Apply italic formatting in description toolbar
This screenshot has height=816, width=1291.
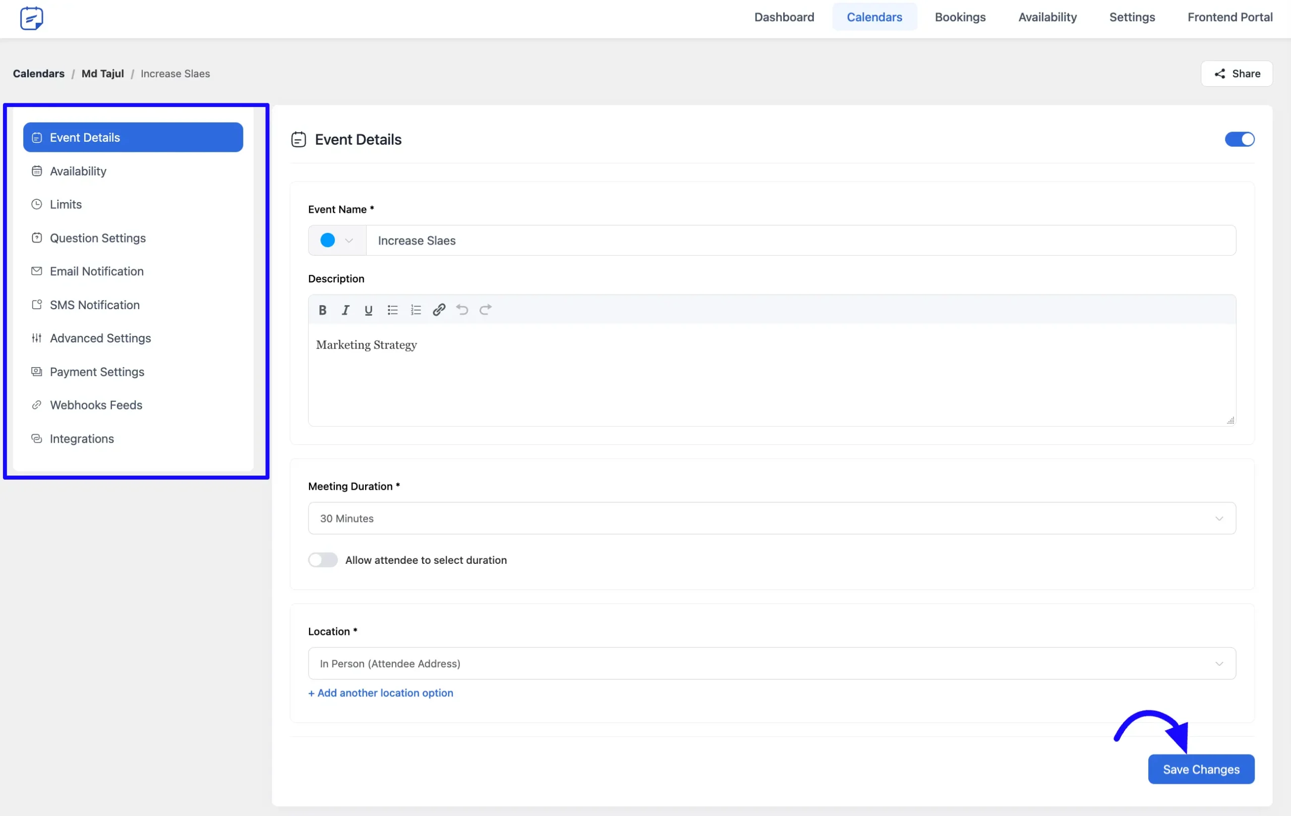pyautogui.click(x=346, y=310)
